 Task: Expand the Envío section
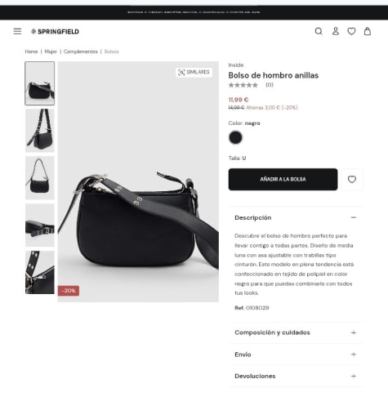296,355
